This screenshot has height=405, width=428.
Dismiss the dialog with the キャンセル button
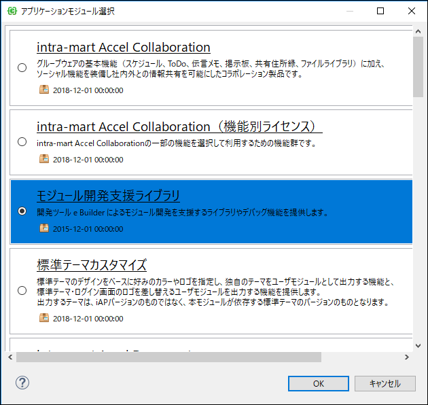pos(385,383)
